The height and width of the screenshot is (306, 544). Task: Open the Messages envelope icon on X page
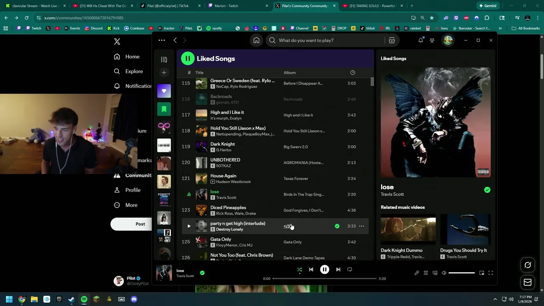(528, 282)
